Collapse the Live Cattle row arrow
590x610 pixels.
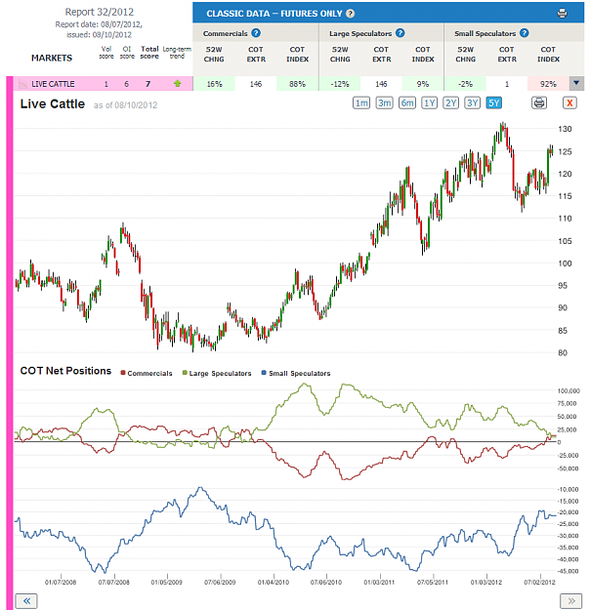tap(576, 83)
